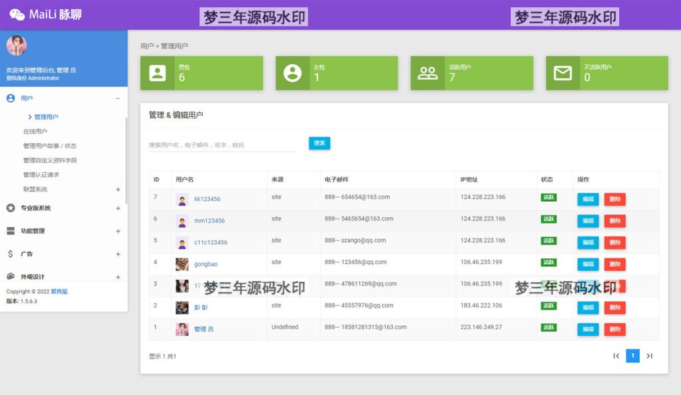Expand 联盟系统 submenu plus sign
Viewport: 681px width, 395px height.
click(118, 189)
